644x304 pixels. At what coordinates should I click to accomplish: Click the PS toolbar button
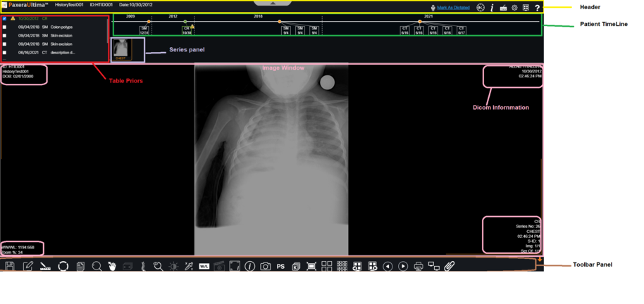[280, 266]
